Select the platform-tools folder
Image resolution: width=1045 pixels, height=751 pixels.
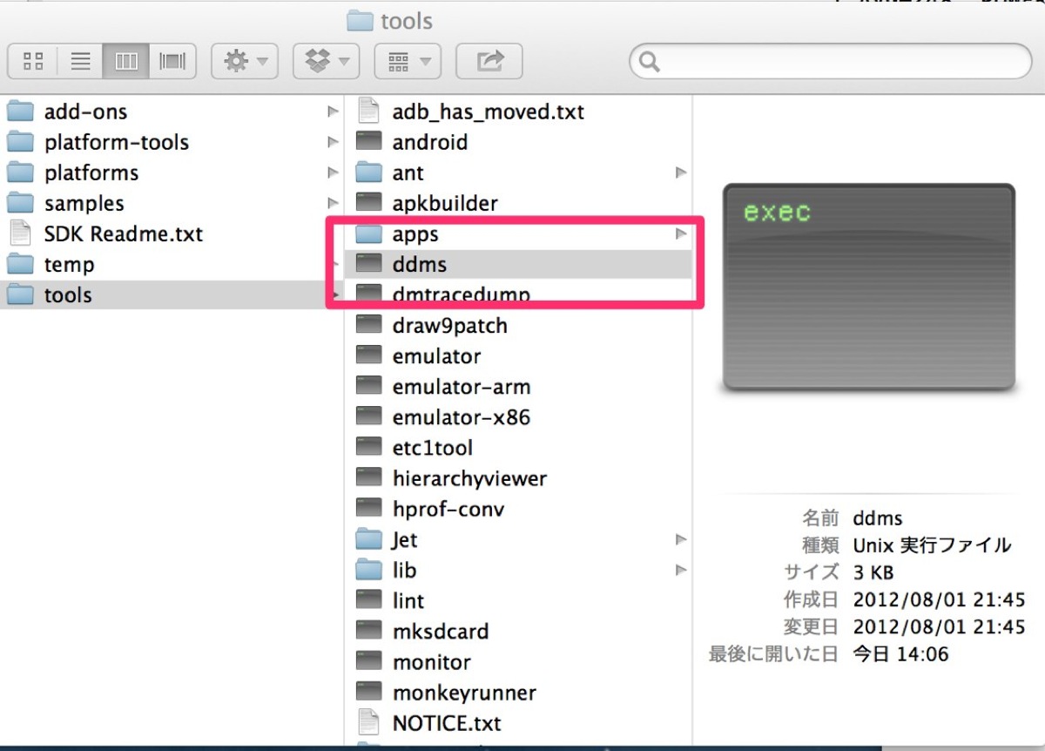116,142
